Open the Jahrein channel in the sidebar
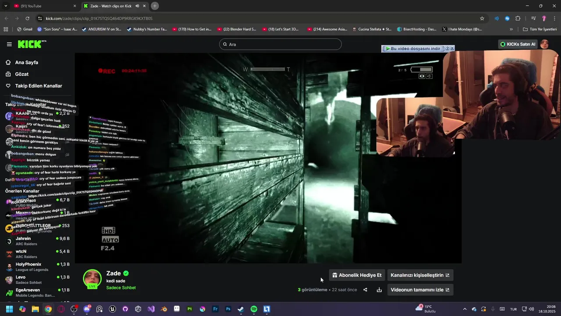This screenshot has height=316, width=561. click(x=37, y=241)
